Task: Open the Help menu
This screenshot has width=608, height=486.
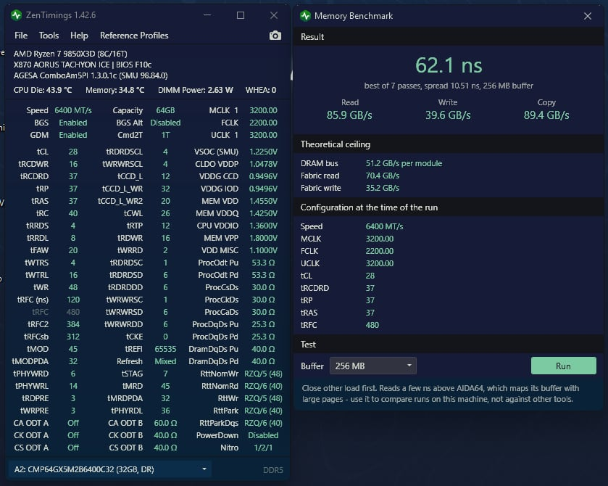Action: (79, 36)
